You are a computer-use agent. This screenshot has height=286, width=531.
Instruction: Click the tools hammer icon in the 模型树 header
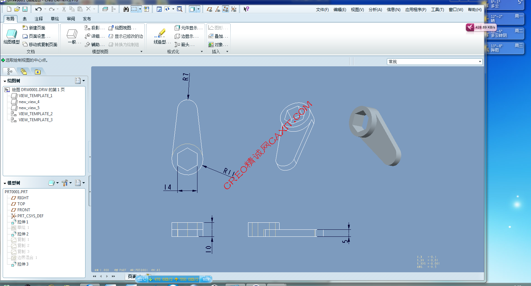[x=65, y=183]
